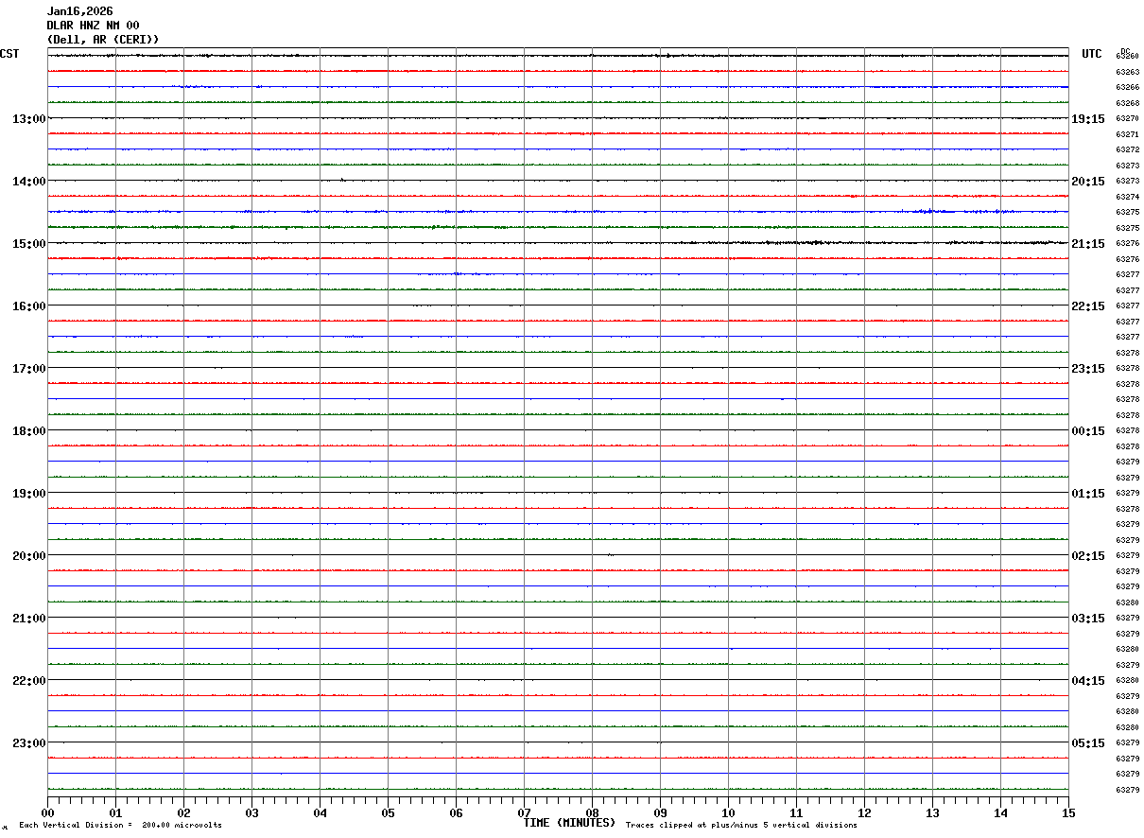Click the "01:15" UTC time label

(1087, 493)
